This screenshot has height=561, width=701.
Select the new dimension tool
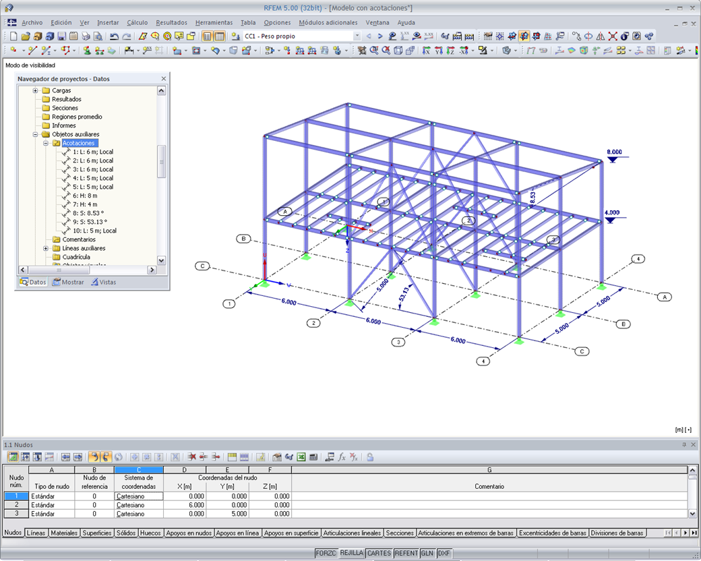[129, 51]
